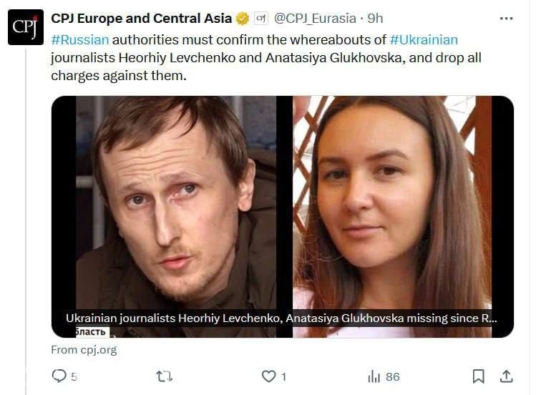This screenshot has height=395, width=536.
Task: Open the #Russian hashtag
Action: coord(80,40)
